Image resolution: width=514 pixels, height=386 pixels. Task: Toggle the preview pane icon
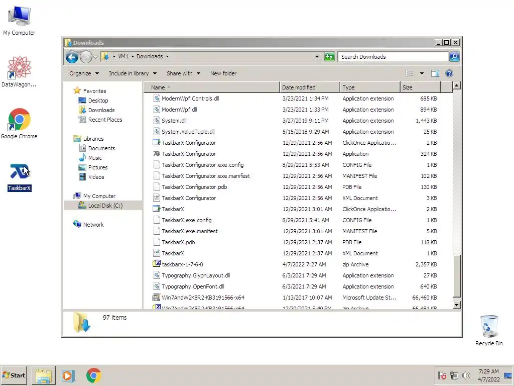[435, 73]
